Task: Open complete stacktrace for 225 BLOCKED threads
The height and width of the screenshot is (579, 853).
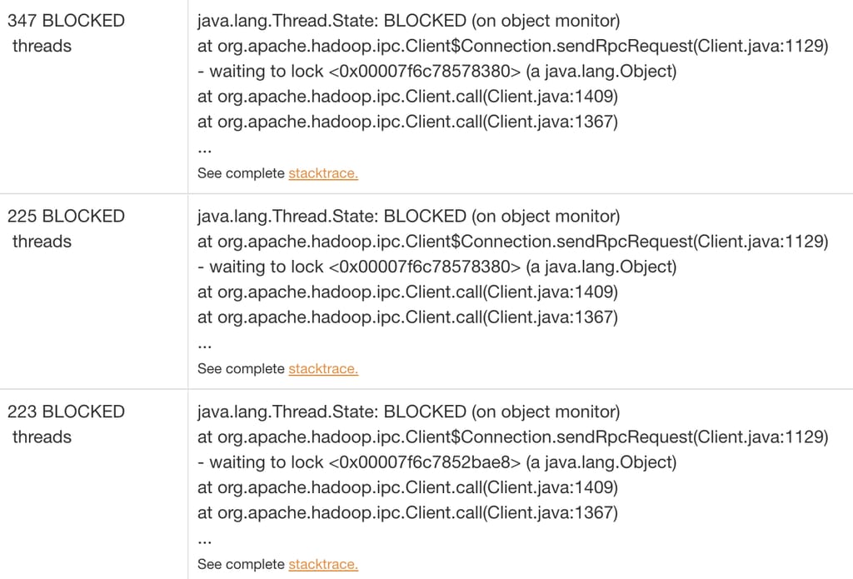Action: tap(323, 368)
